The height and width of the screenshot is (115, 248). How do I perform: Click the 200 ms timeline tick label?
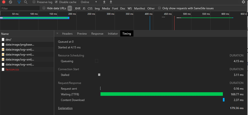point(72,14)
